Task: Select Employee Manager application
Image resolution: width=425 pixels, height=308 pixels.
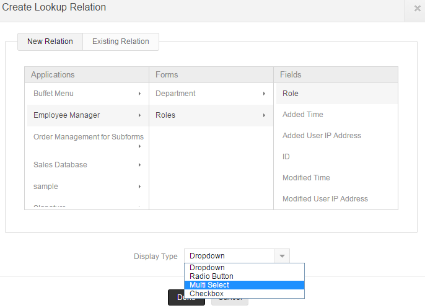Action: coord(66,115)
